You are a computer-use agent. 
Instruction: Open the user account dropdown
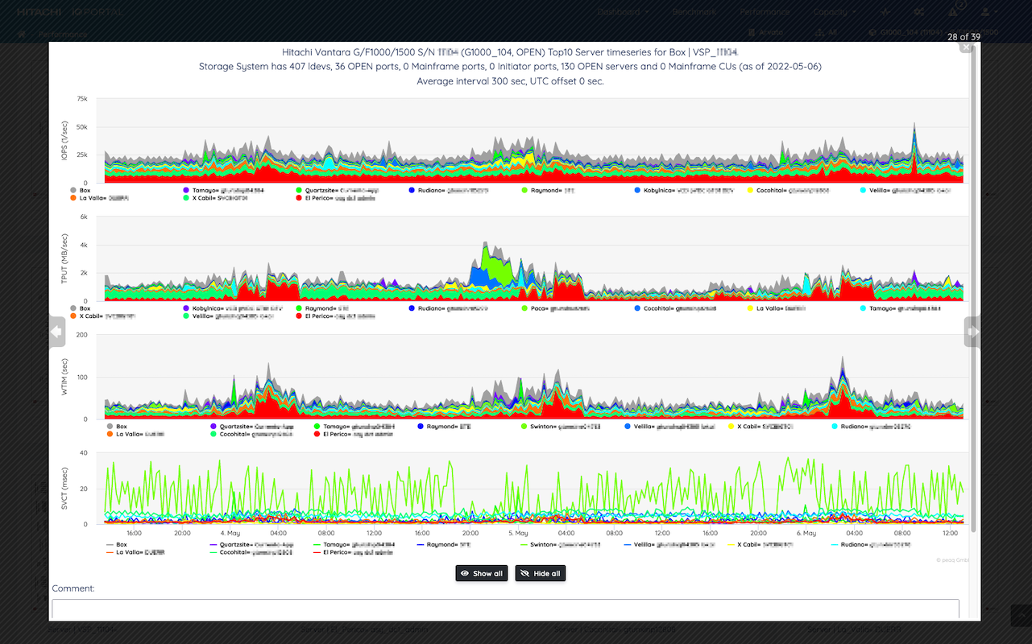[x=988, y=12]
